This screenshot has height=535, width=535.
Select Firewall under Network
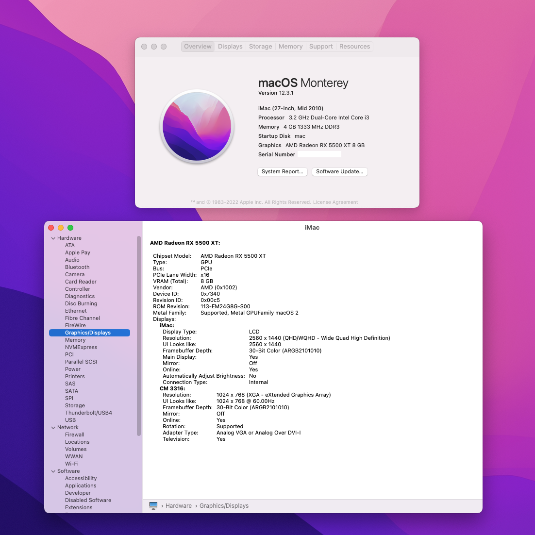pos(74,435)
